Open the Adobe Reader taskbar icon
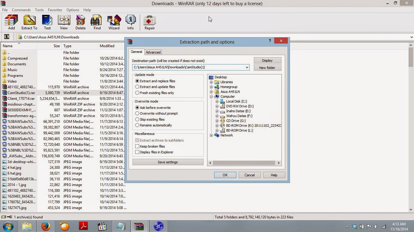Viewport: 414px width, 232px height. (83, 226)
